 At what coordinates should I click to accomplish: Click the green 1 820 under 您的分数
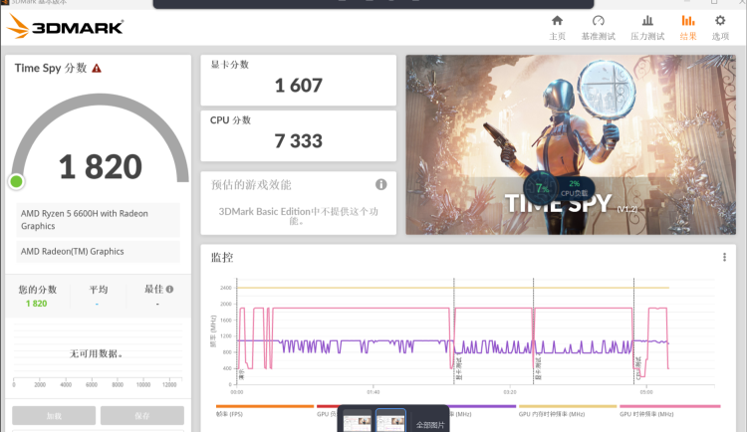[36, 304]
